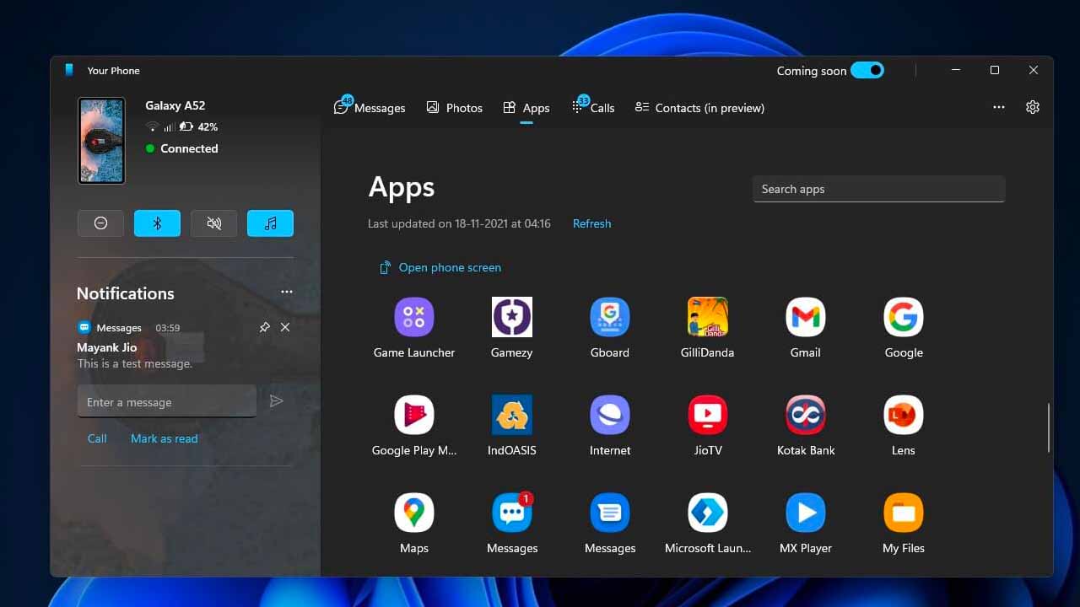Image resolution: width=1080 pixels, height=607 pixels.
Task: Open the Game Launcher app
Action: tap(414, 318)
